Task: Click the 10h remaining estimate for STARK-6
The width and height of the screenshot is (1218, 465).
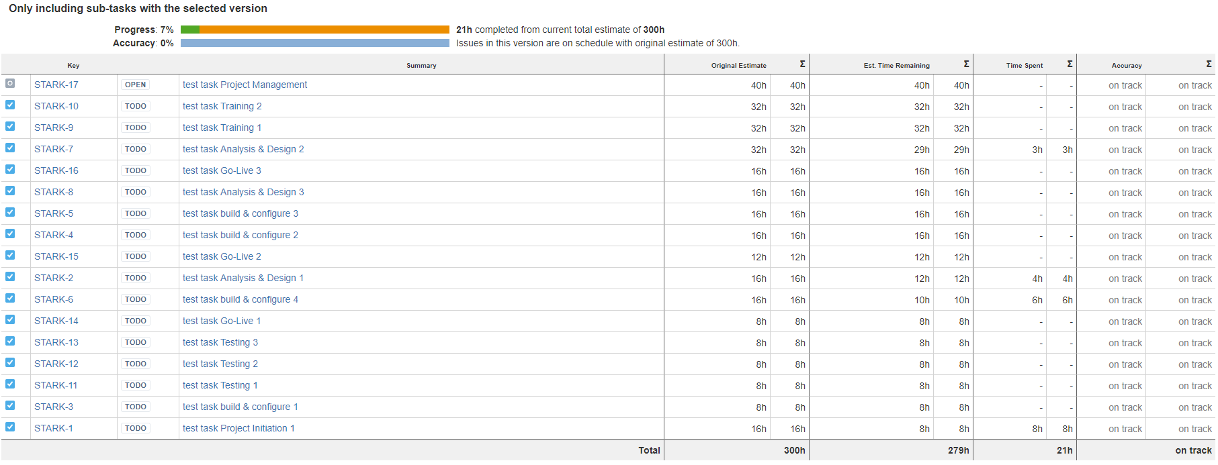Action: pyautogui.click(x=922, y=300)
